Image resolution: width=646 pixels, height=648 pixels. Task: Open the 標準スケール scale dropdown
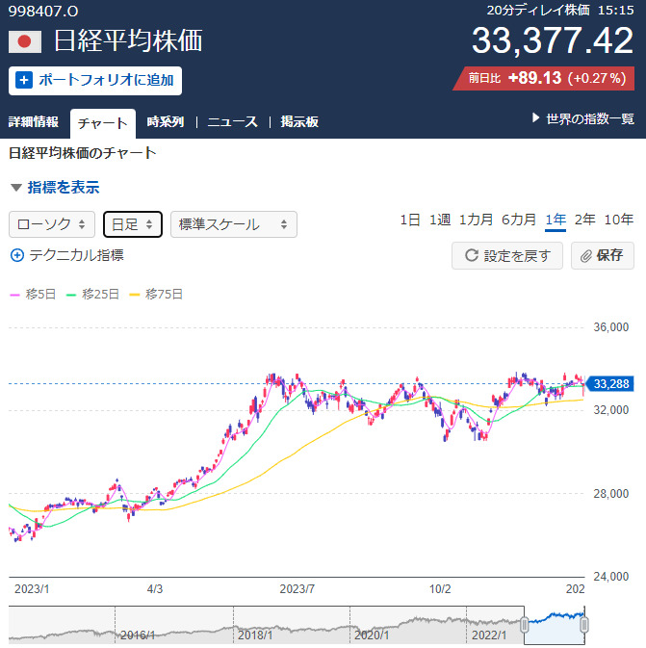click(233, 224)
